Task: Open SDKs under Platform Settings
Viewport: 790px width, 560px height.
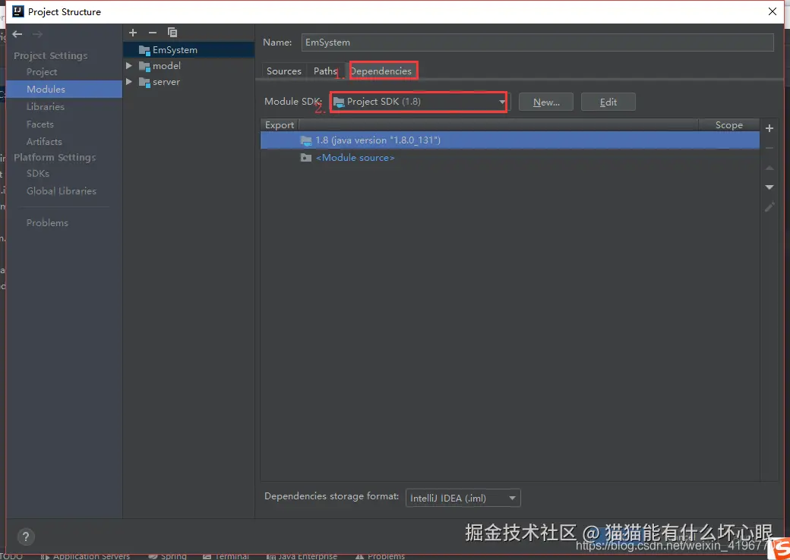Action: pos(38,174)
